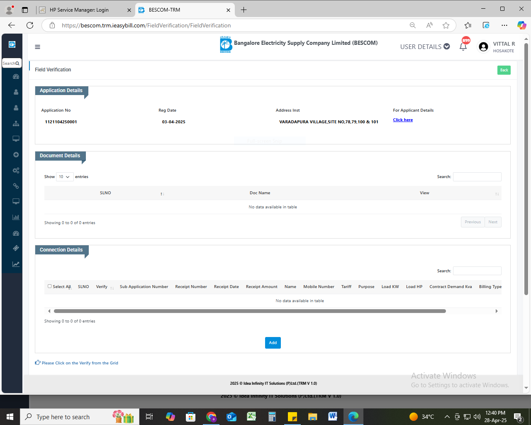
Task: Click the blue Add button
Action: tap(273, 343)
